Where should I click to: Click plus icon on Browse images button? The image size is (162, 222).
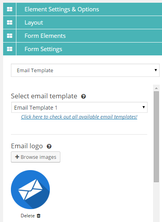click(x=17, y=157)
